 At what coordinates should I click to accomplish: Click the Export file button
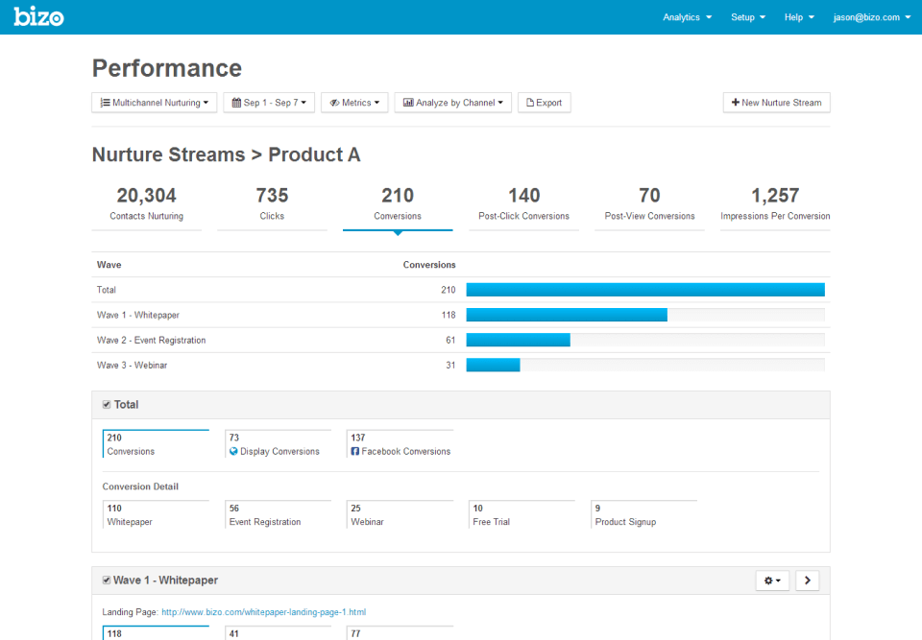[x=544, y=103]
